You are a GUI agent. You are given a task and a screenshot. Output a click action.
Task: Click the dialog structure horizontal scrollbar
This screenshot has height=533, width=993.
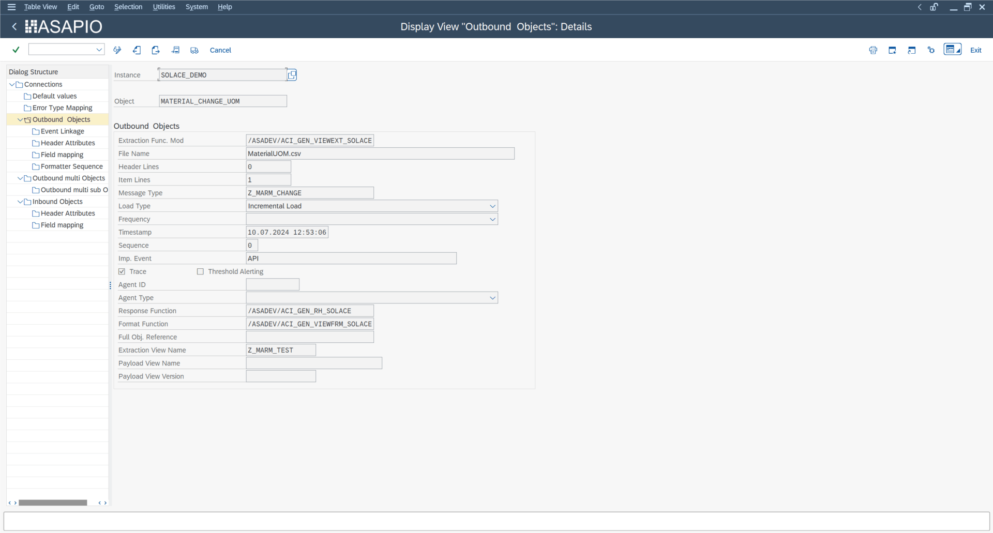tap(53, 502)
